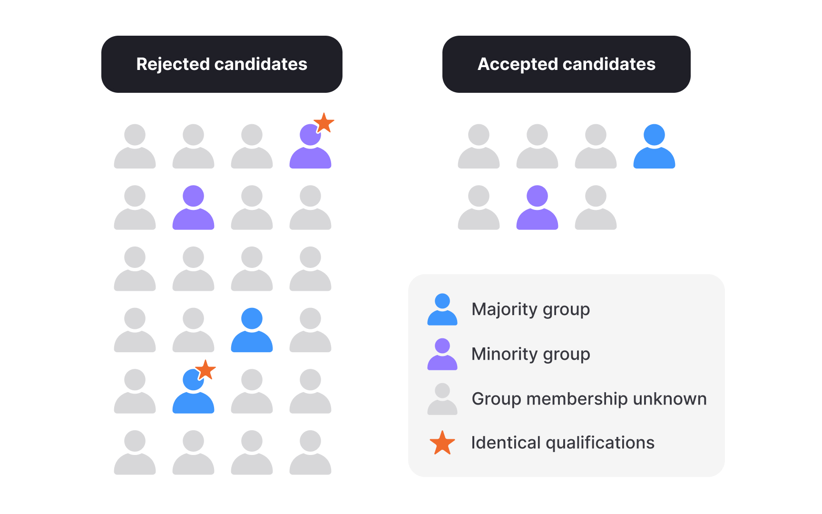The height and width of the screenshot is (514, 822).
Task: Select the last gray candidate in accepted second row
Action: (596, 208)
